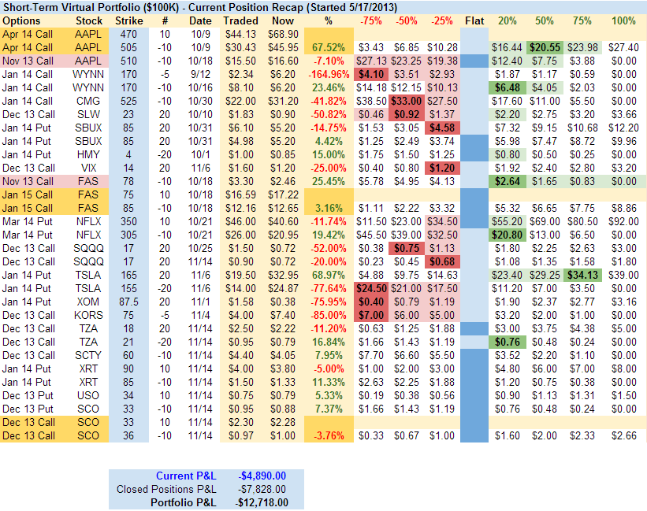The width and height of the screenshot is (647, 511).
Task: Click the green highlighted $20.55 cell
Action: [x=543, y=47]
